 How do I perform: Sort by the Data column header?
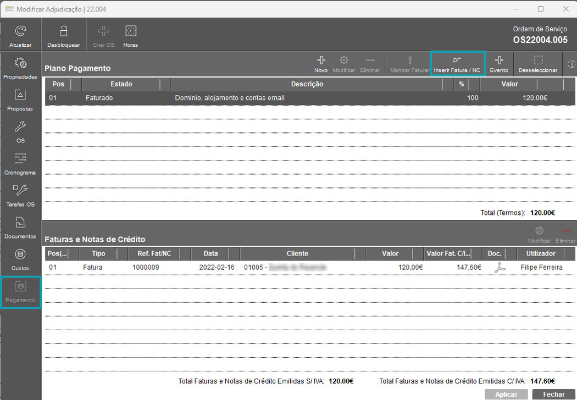(210, 253)
